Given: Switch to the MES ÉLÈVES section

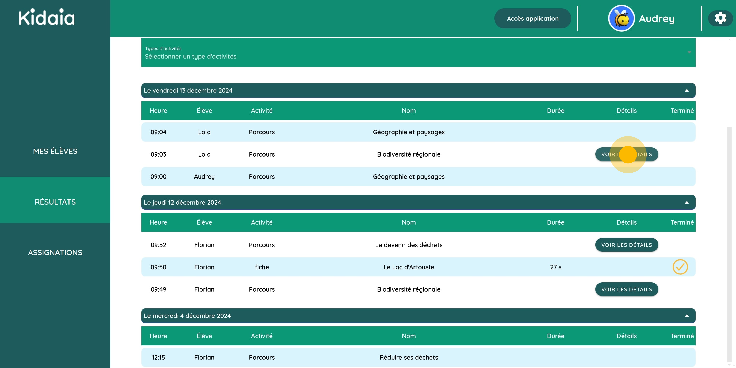Looking at the screenshot, I should coord(55,151).
